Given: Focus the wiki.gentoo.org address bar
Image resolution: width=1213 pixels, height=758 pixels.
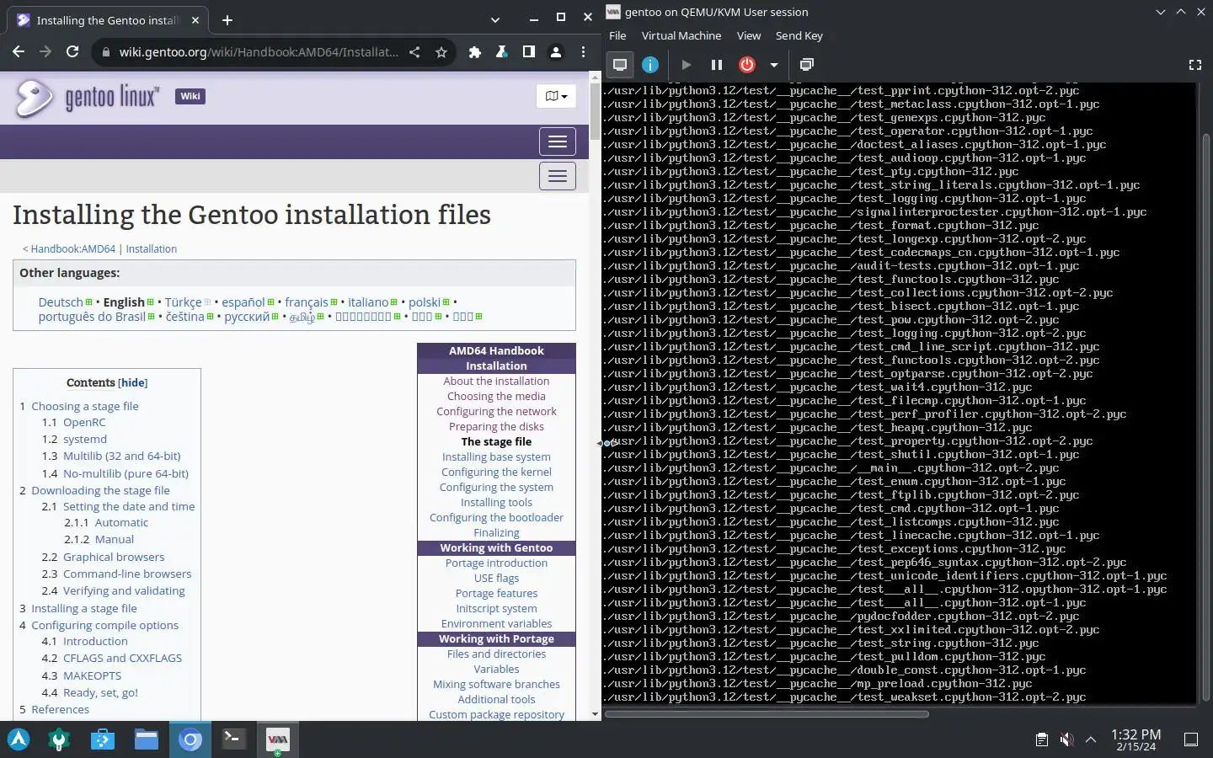Looking at the screenshot, I should pos(259,52).
